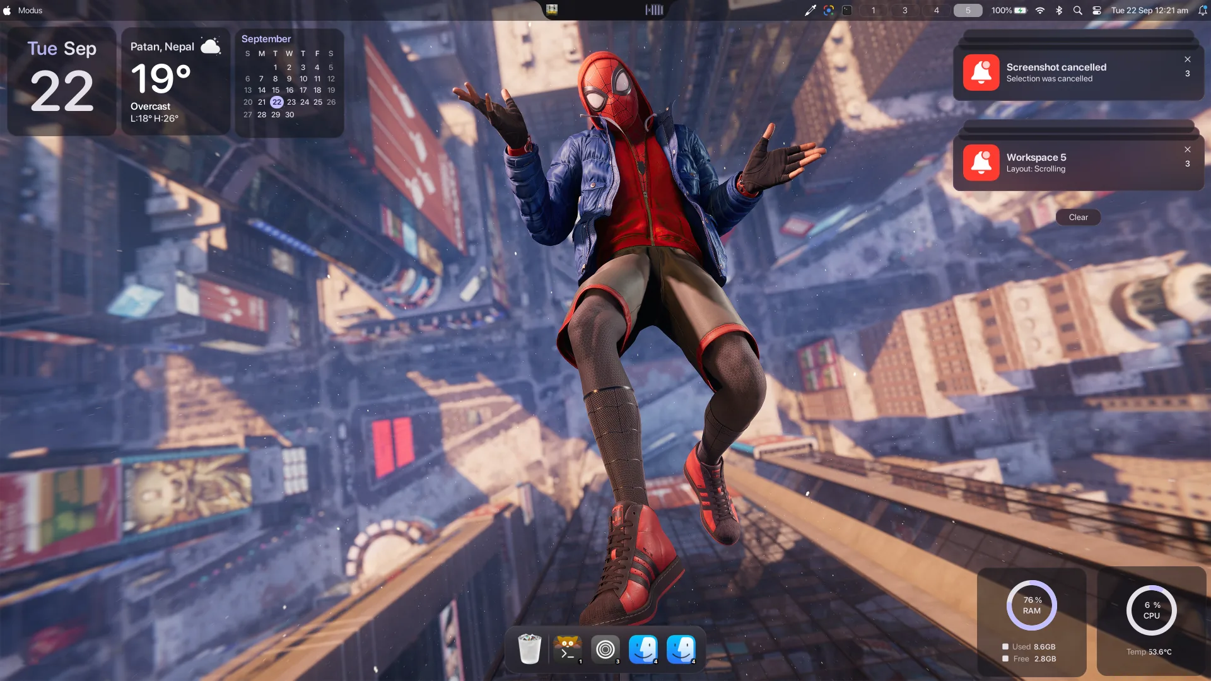1211x681 pixels.
Task: Open the Apple menu logo
Action: 7,10
